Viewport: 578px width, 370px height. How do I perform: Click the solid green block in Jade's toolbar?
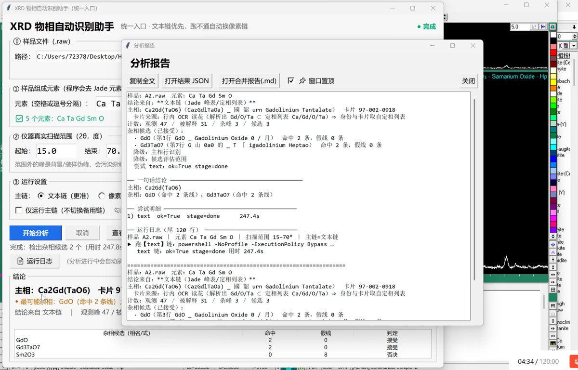pos(553,297)
